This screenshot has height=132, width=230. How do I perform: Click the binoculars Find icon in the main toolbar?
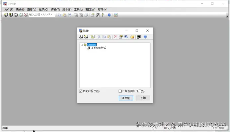tap(69, 15)
